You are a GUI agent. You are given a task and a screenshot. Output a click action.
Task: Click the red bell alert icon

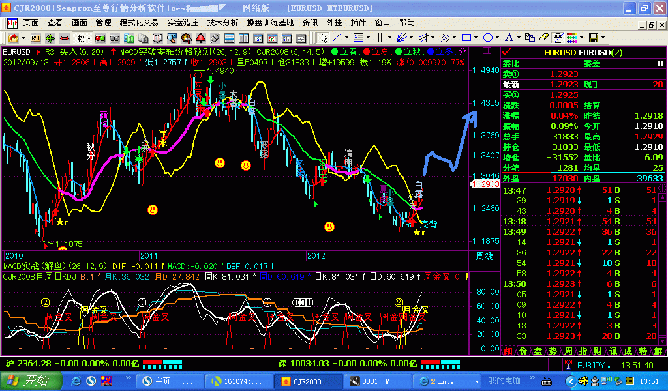201,38
